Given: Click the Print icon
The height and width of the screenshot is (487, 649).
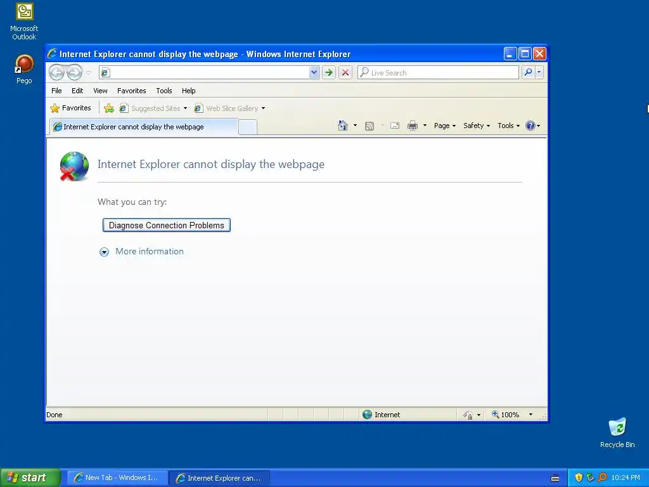Looking at the screenshot, I should 413,126.
